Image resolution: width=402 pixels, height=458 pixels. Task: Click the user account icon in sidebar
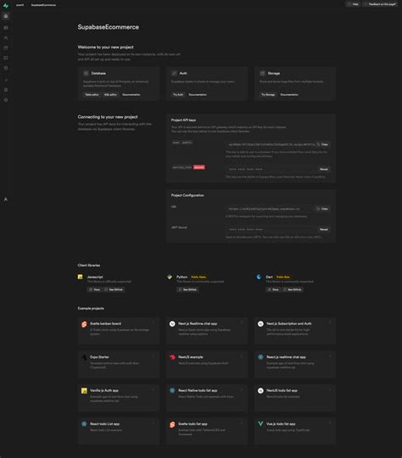coord(6,199)
